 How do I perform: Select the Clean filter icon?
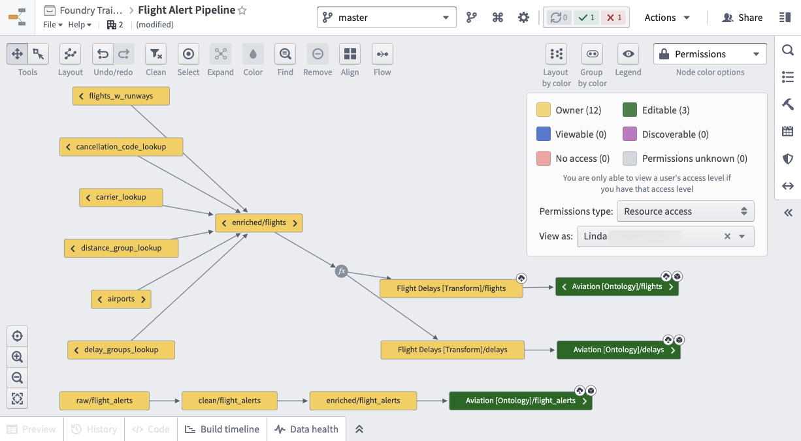pos(155,54)
